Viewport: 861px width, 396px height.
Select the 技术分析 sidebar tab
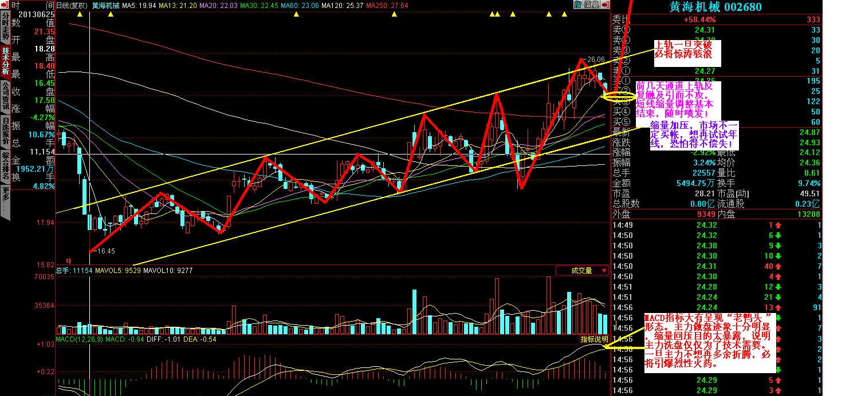pyautogui.click(x=5, y=62)
